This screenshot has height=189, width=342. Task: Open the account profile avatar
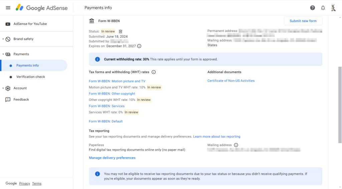click(x=333, y=8)
